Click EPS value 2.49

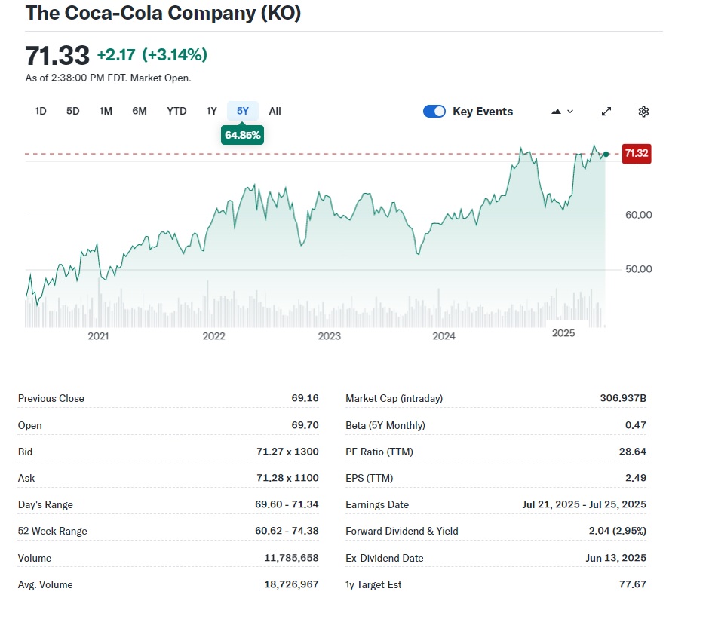[x=636, y=477]
